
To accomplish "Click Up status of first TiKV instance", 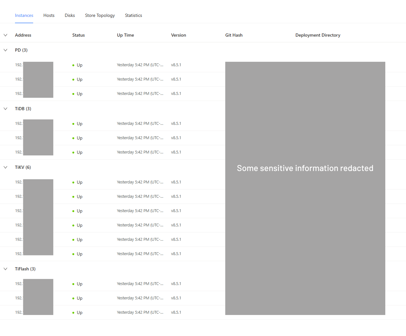I will (80, 182).
